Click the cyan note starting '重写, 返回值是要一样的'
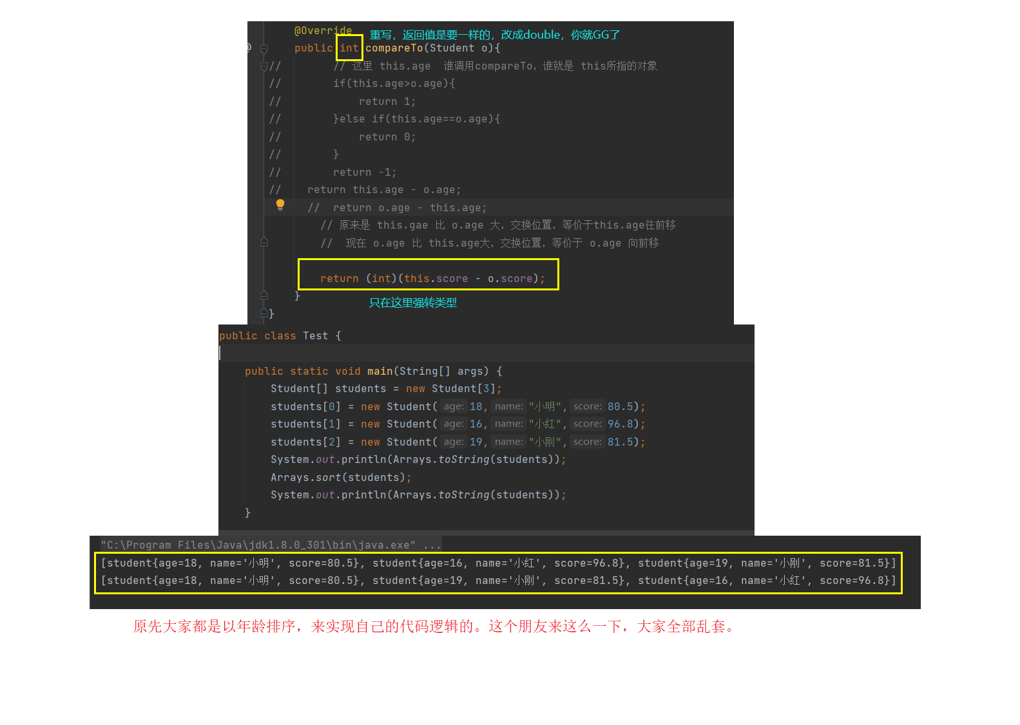 coord(495,35)
